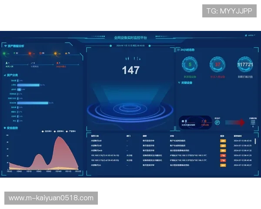This screenshot has height=209, width=261.
Task: Open the admin user dropdown
Action: click(x=252, y=35)
